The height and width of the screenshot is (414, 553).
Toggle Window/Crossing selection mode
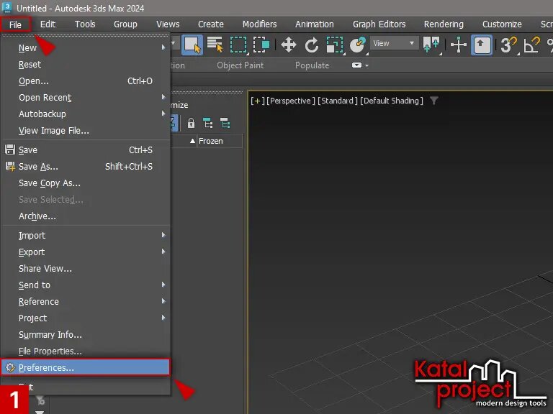pos(261,45)
